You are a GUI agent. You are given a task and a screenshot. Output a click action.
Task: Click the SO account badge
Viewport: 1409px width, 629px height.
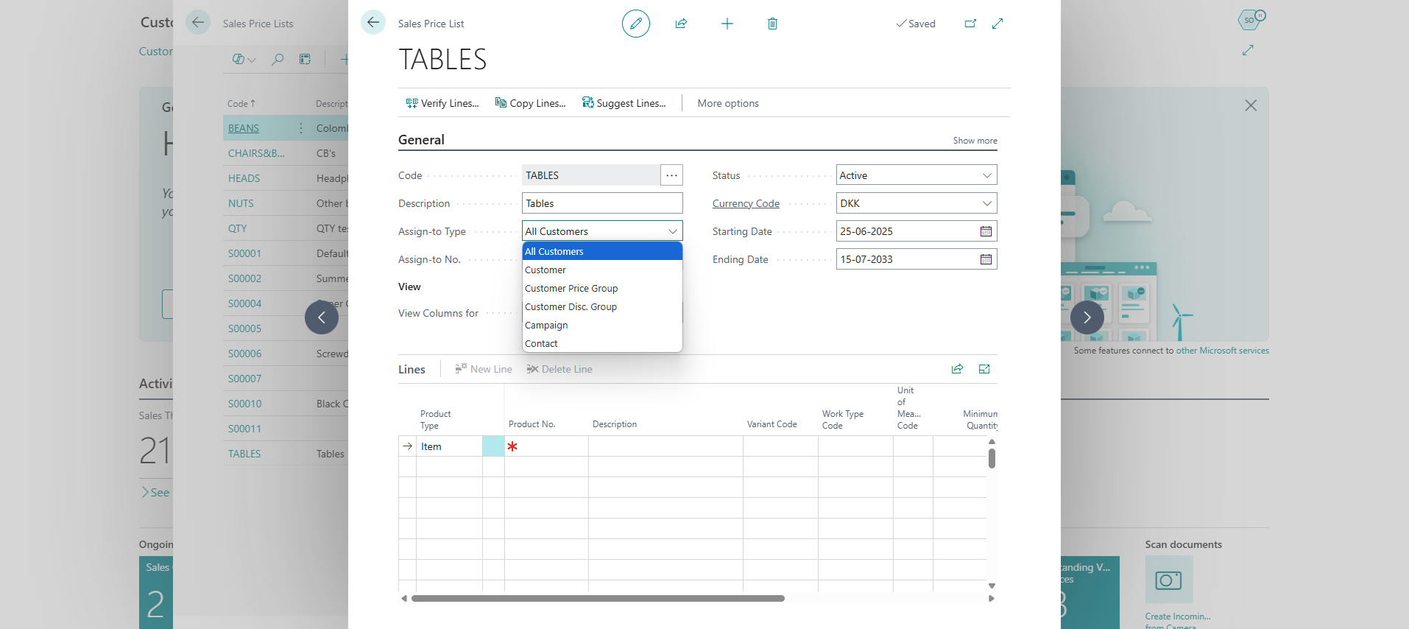click(x=1251, y=19)
